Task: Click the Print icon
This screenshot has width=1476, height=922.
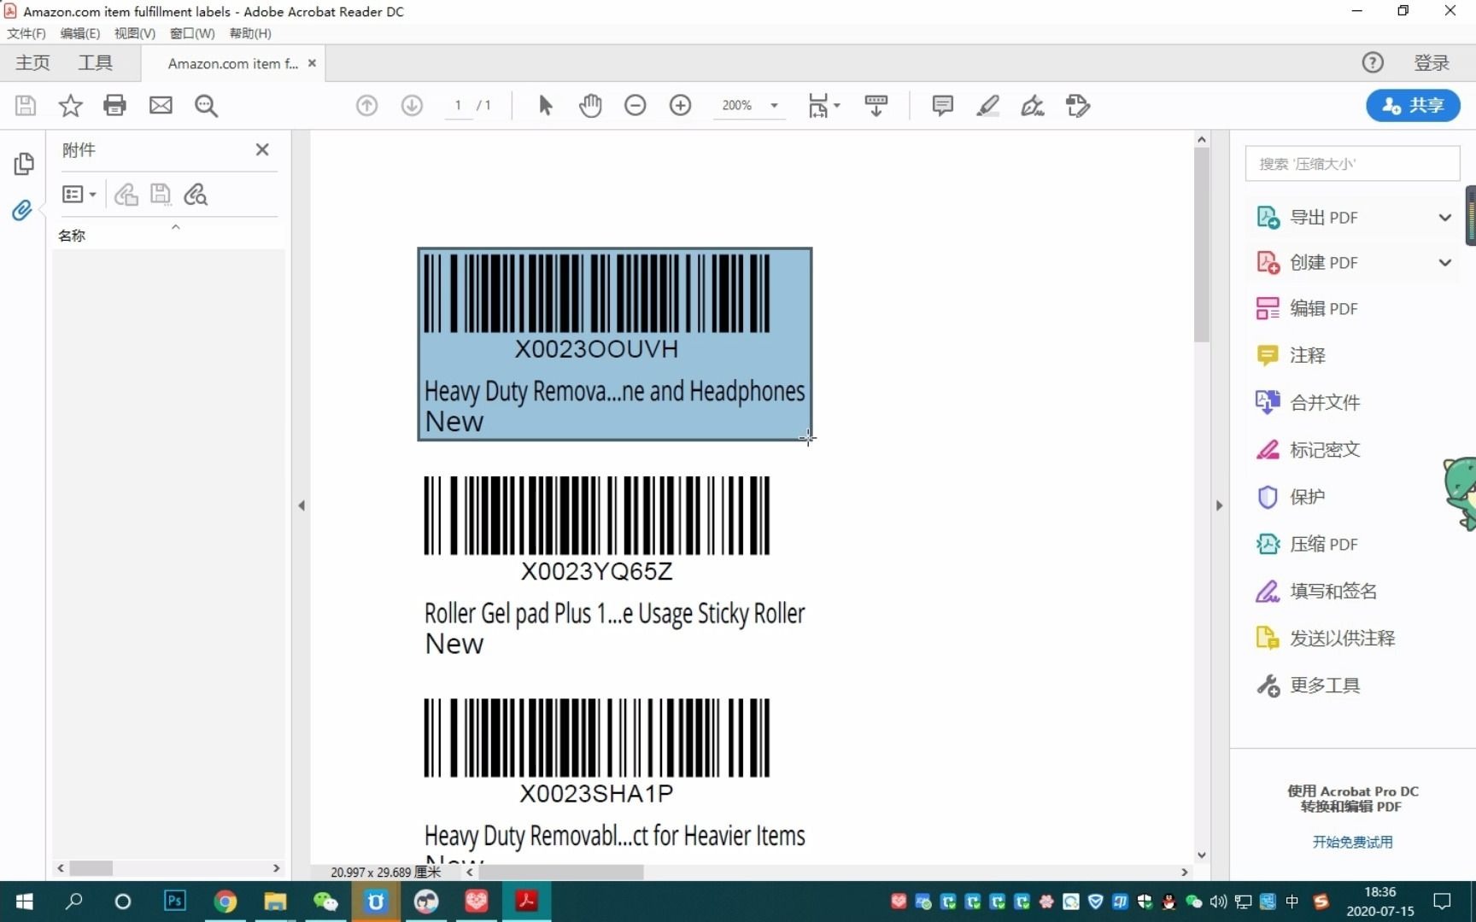Action: tap(114, 105)
